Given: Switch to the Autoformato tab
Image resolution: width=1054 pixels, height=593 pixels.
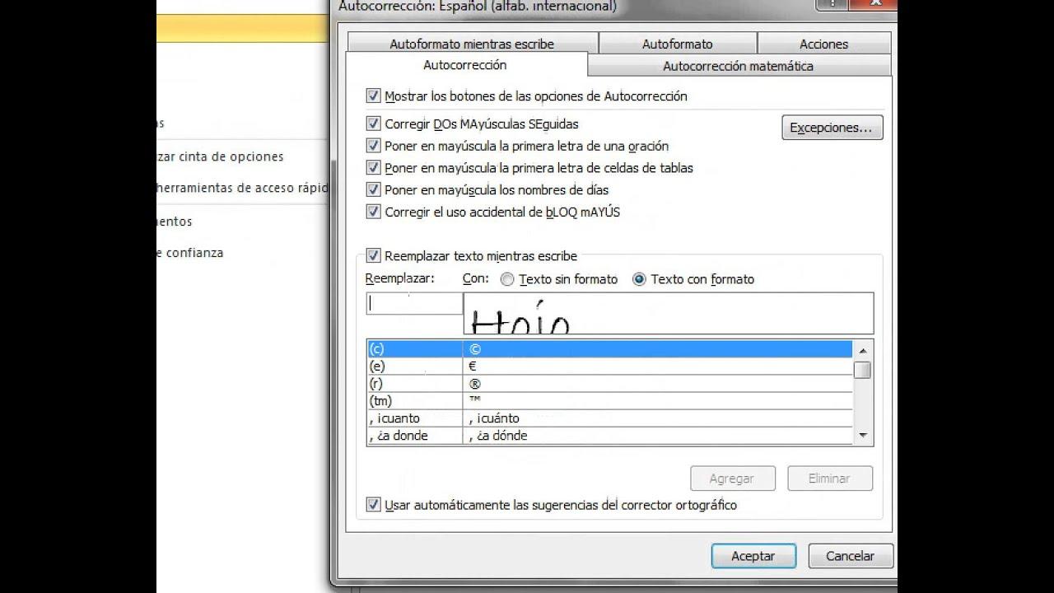Looking at the screenshot, I should [678, 44].
